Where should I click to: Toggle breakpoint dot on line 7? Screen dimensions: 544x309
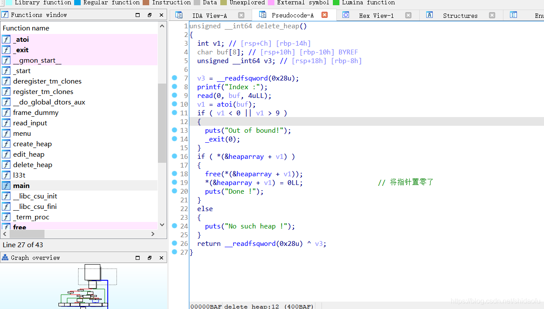tap(174, 78)
